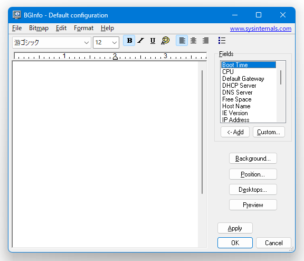Select Free Space field

(249, 99)
